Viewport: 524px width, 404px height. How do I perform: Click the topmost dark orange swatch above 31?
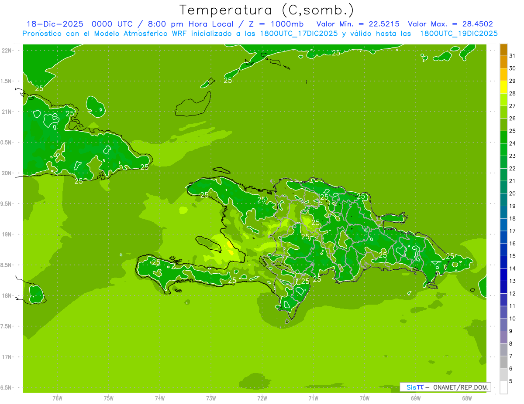click(503, 50)
